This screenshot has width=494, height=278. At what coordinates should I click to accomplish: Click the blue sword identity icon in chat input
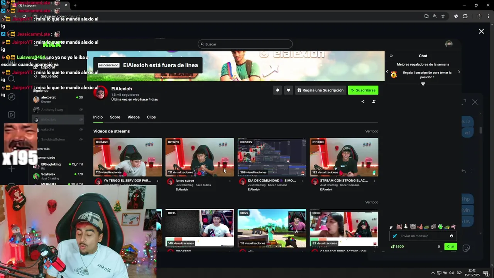(x=395, y=236)
